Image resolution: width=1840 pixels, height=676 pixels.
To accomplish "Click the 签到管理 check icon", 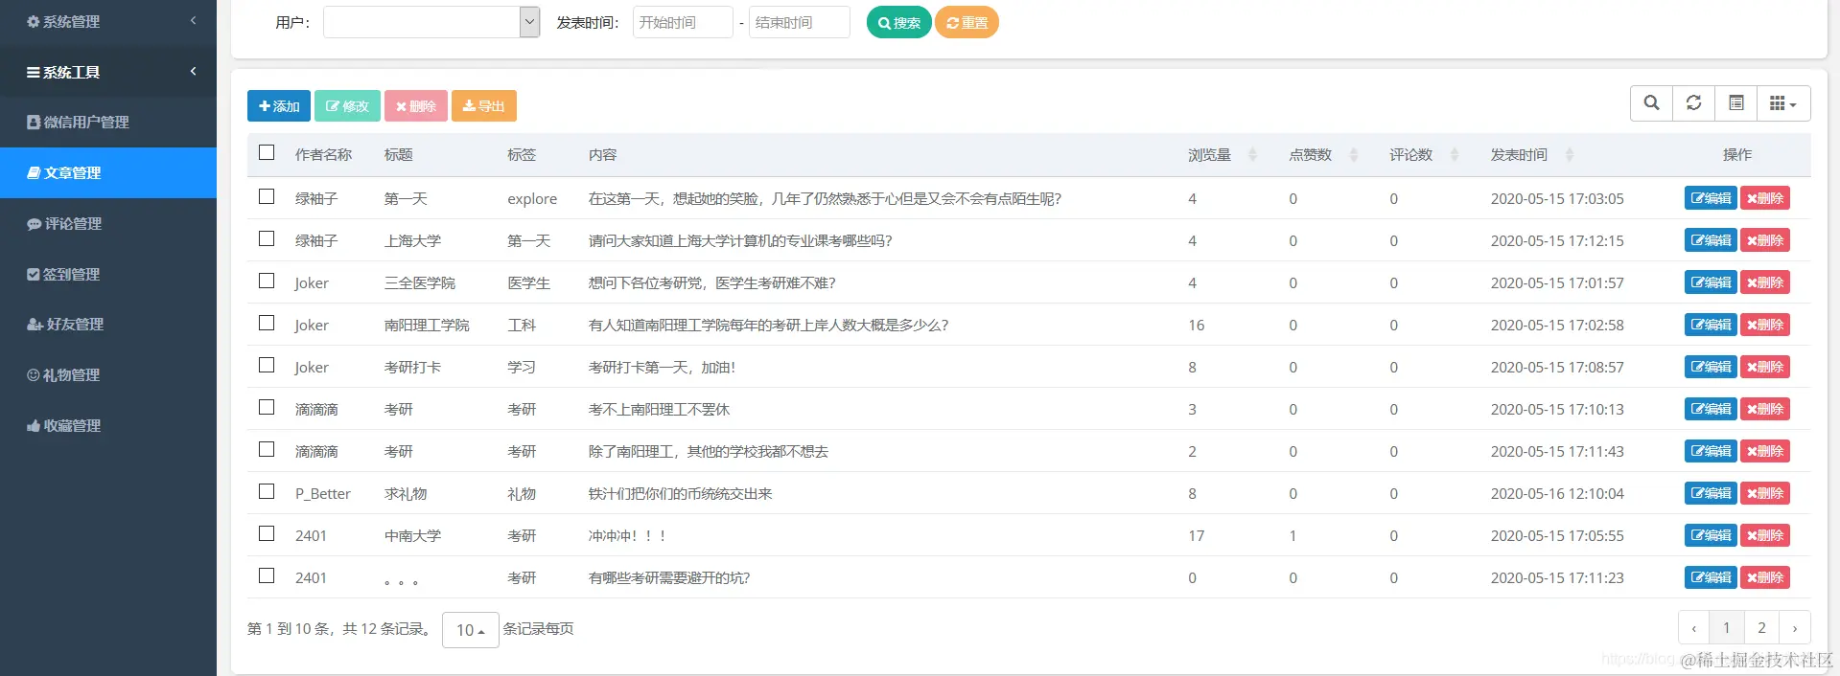I will tap(34, 274).
